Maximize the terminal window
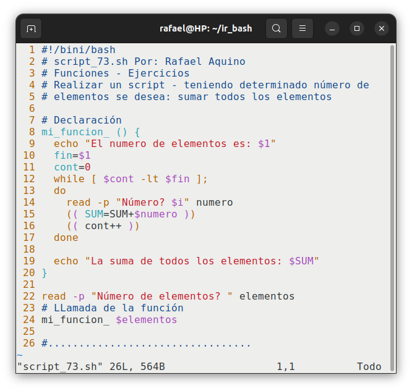412x391 pixels. point(357,28)
